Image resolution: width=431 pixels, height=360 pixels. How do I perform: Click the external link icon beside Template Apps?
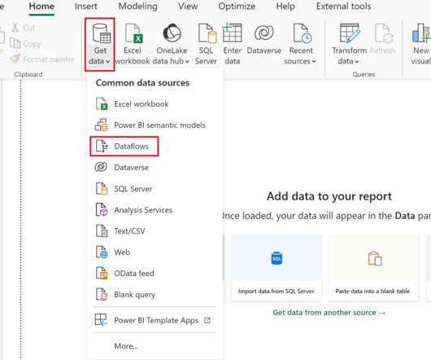[x=207, y=320]
